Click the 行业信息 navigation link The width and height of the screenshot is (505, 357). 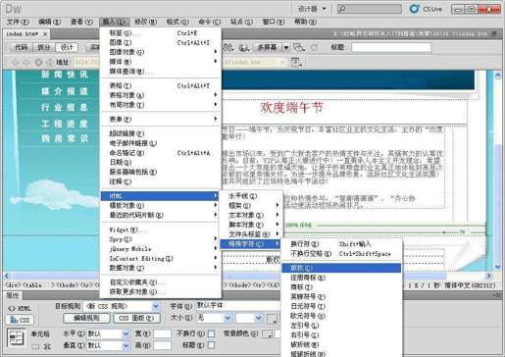pos(65,107)
